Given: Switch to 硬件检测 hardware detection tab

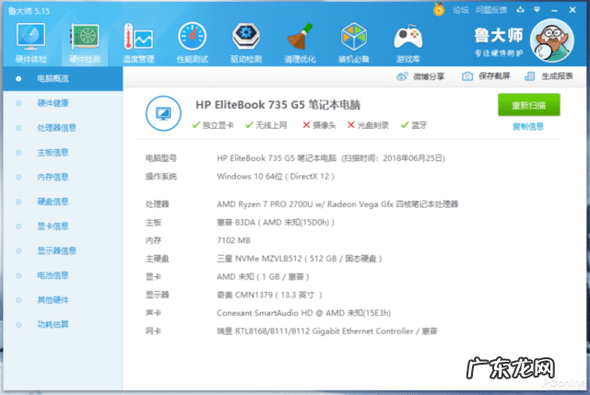Looking at the screenshot, I should (85, 40).
